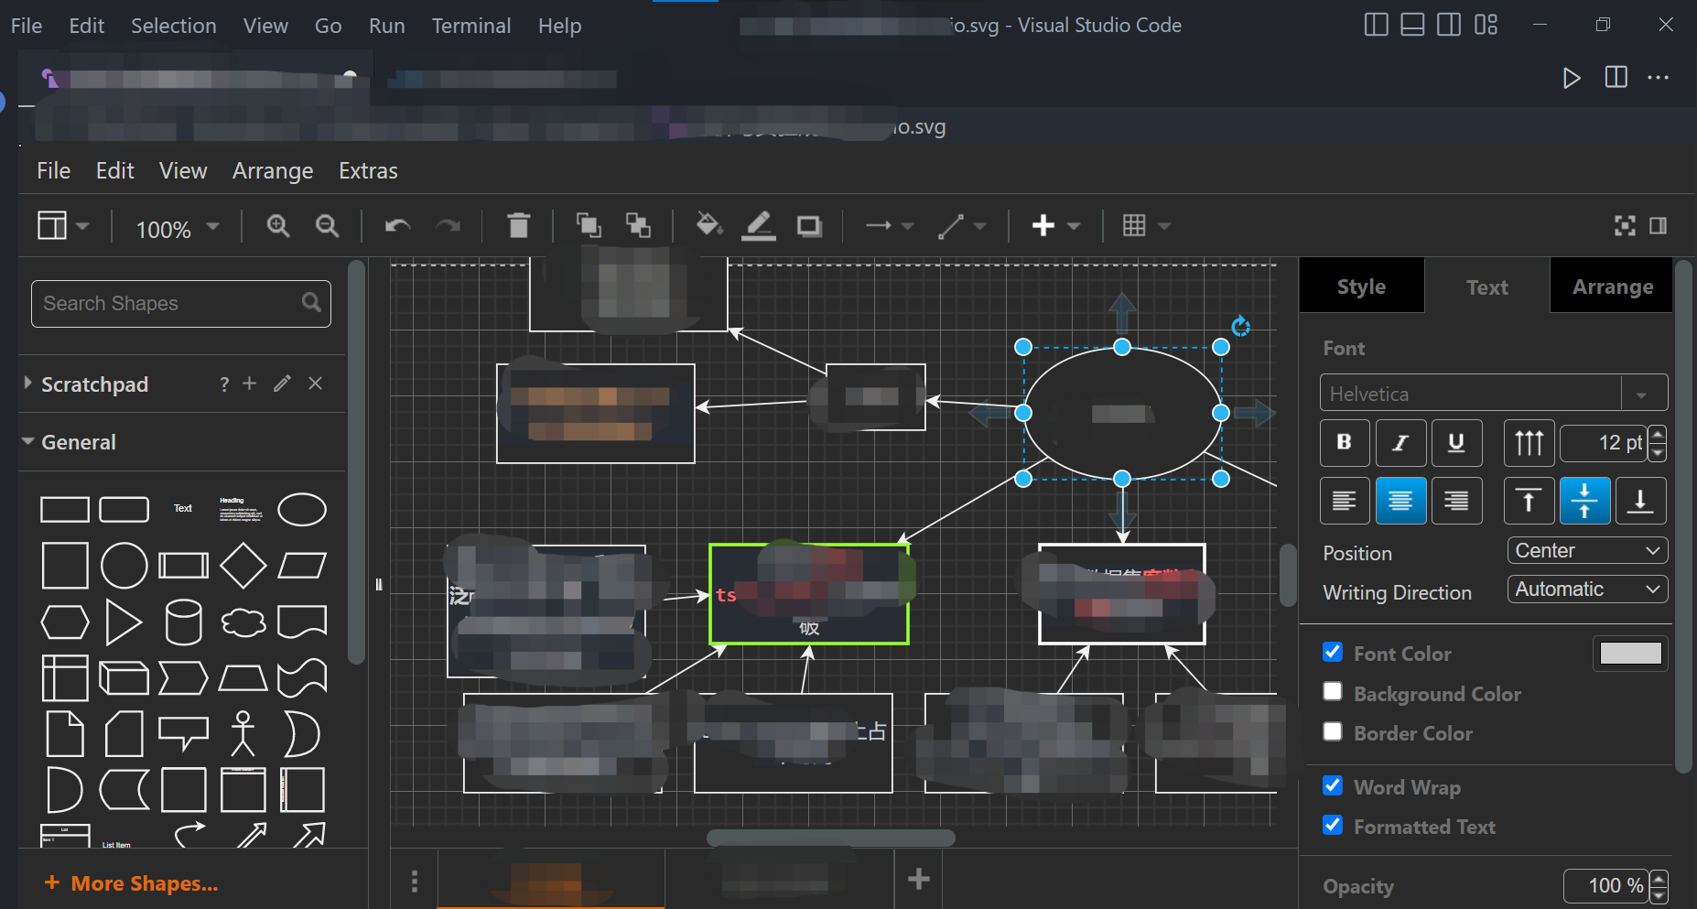Switch to the Style tab
The image size is (1697, 909).
(1361, 287)
